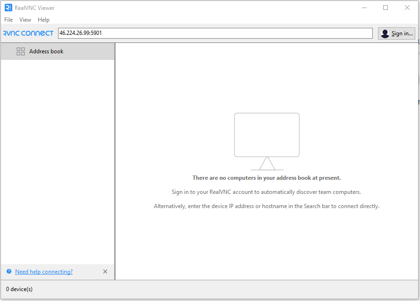The height and width of the screenshot is (301, 420).
Task: Open the Help menu
Action: pyautogui.click(x=43, y=20)
